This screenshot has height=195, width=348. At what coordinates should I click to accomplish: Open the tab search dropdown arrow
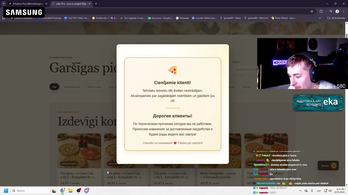point(4,4)
